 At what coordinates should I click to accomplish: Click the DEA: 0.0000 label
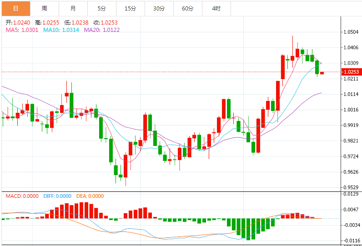[90, 196]
